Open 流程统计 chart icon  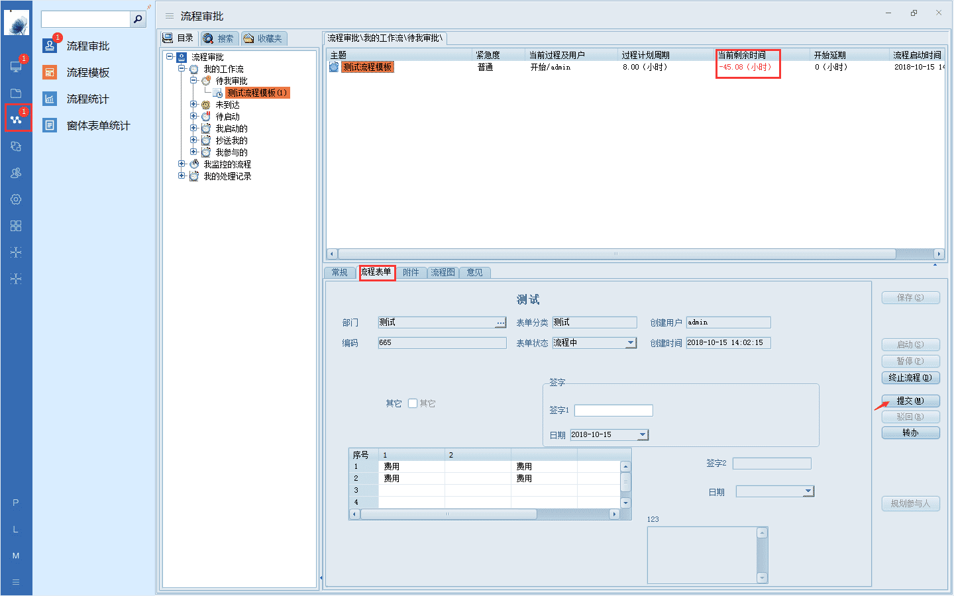50,99
